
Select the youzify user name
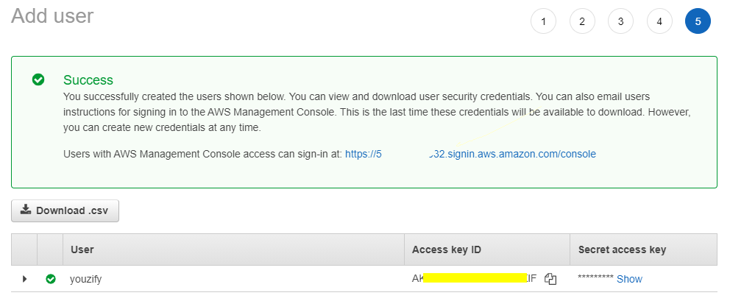(x=85, y=280)
